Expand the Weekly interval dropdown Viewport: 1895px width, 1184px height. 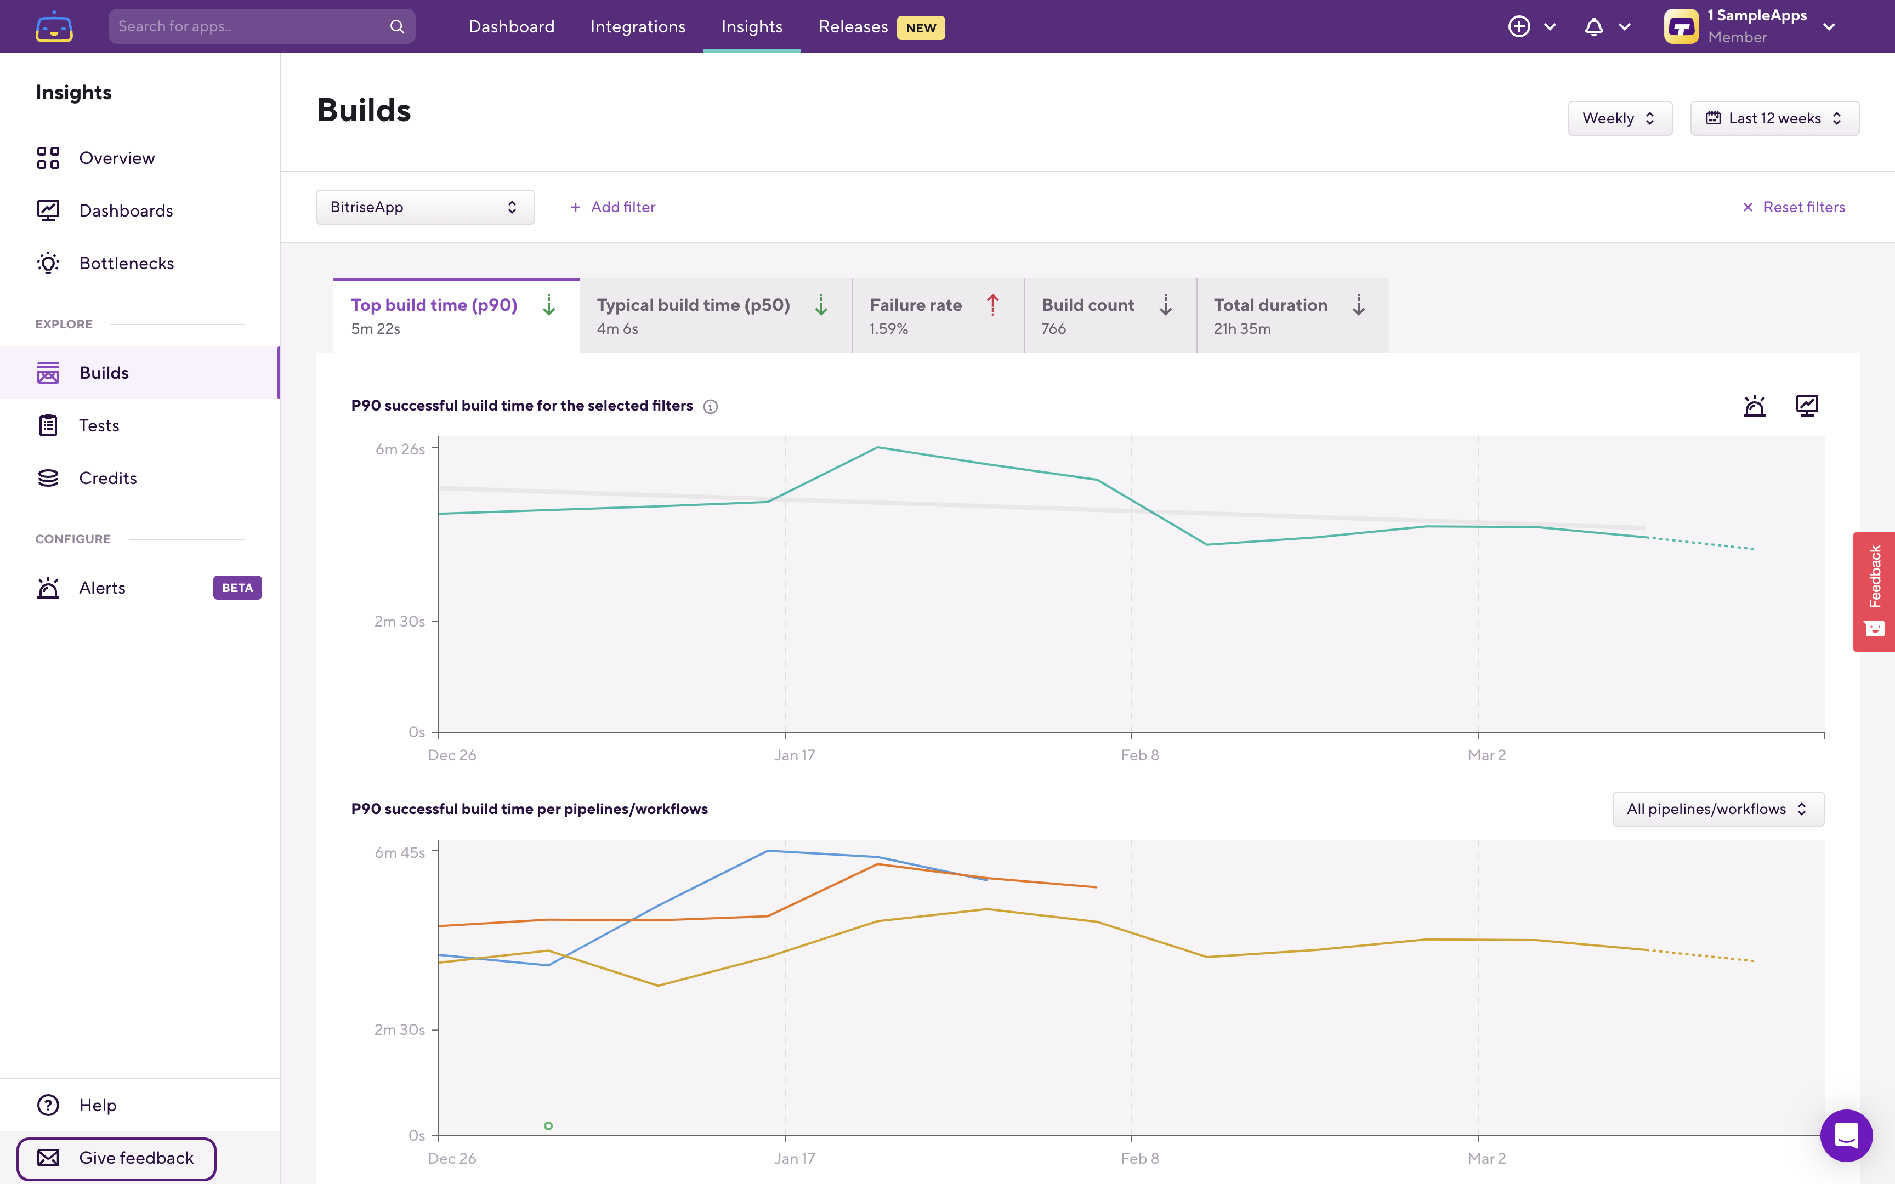[1619, 118]
